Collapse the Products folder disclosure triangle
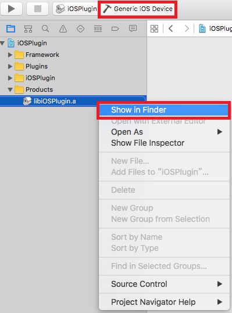The width and height of the screenshot is (232, 313). coord(10,89)
